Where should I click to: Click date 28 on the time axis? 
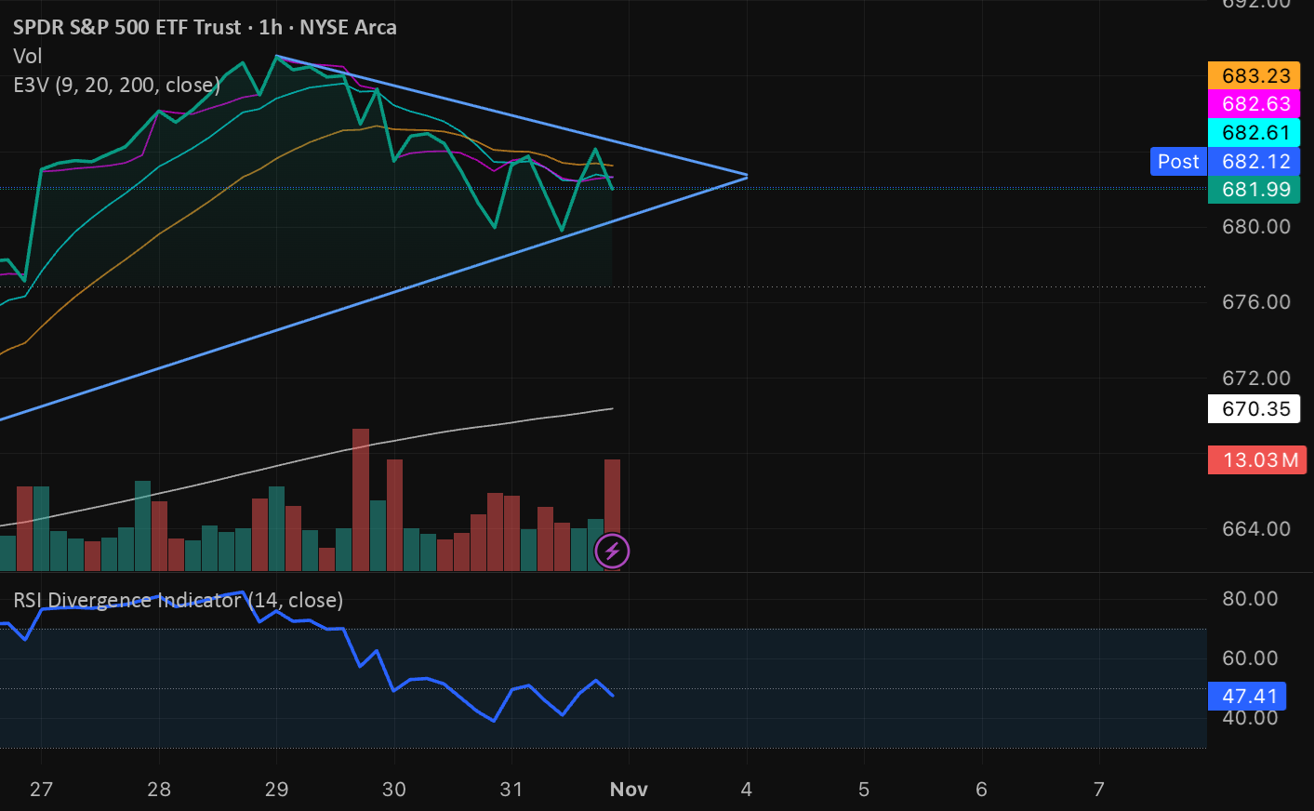point(159,789)
